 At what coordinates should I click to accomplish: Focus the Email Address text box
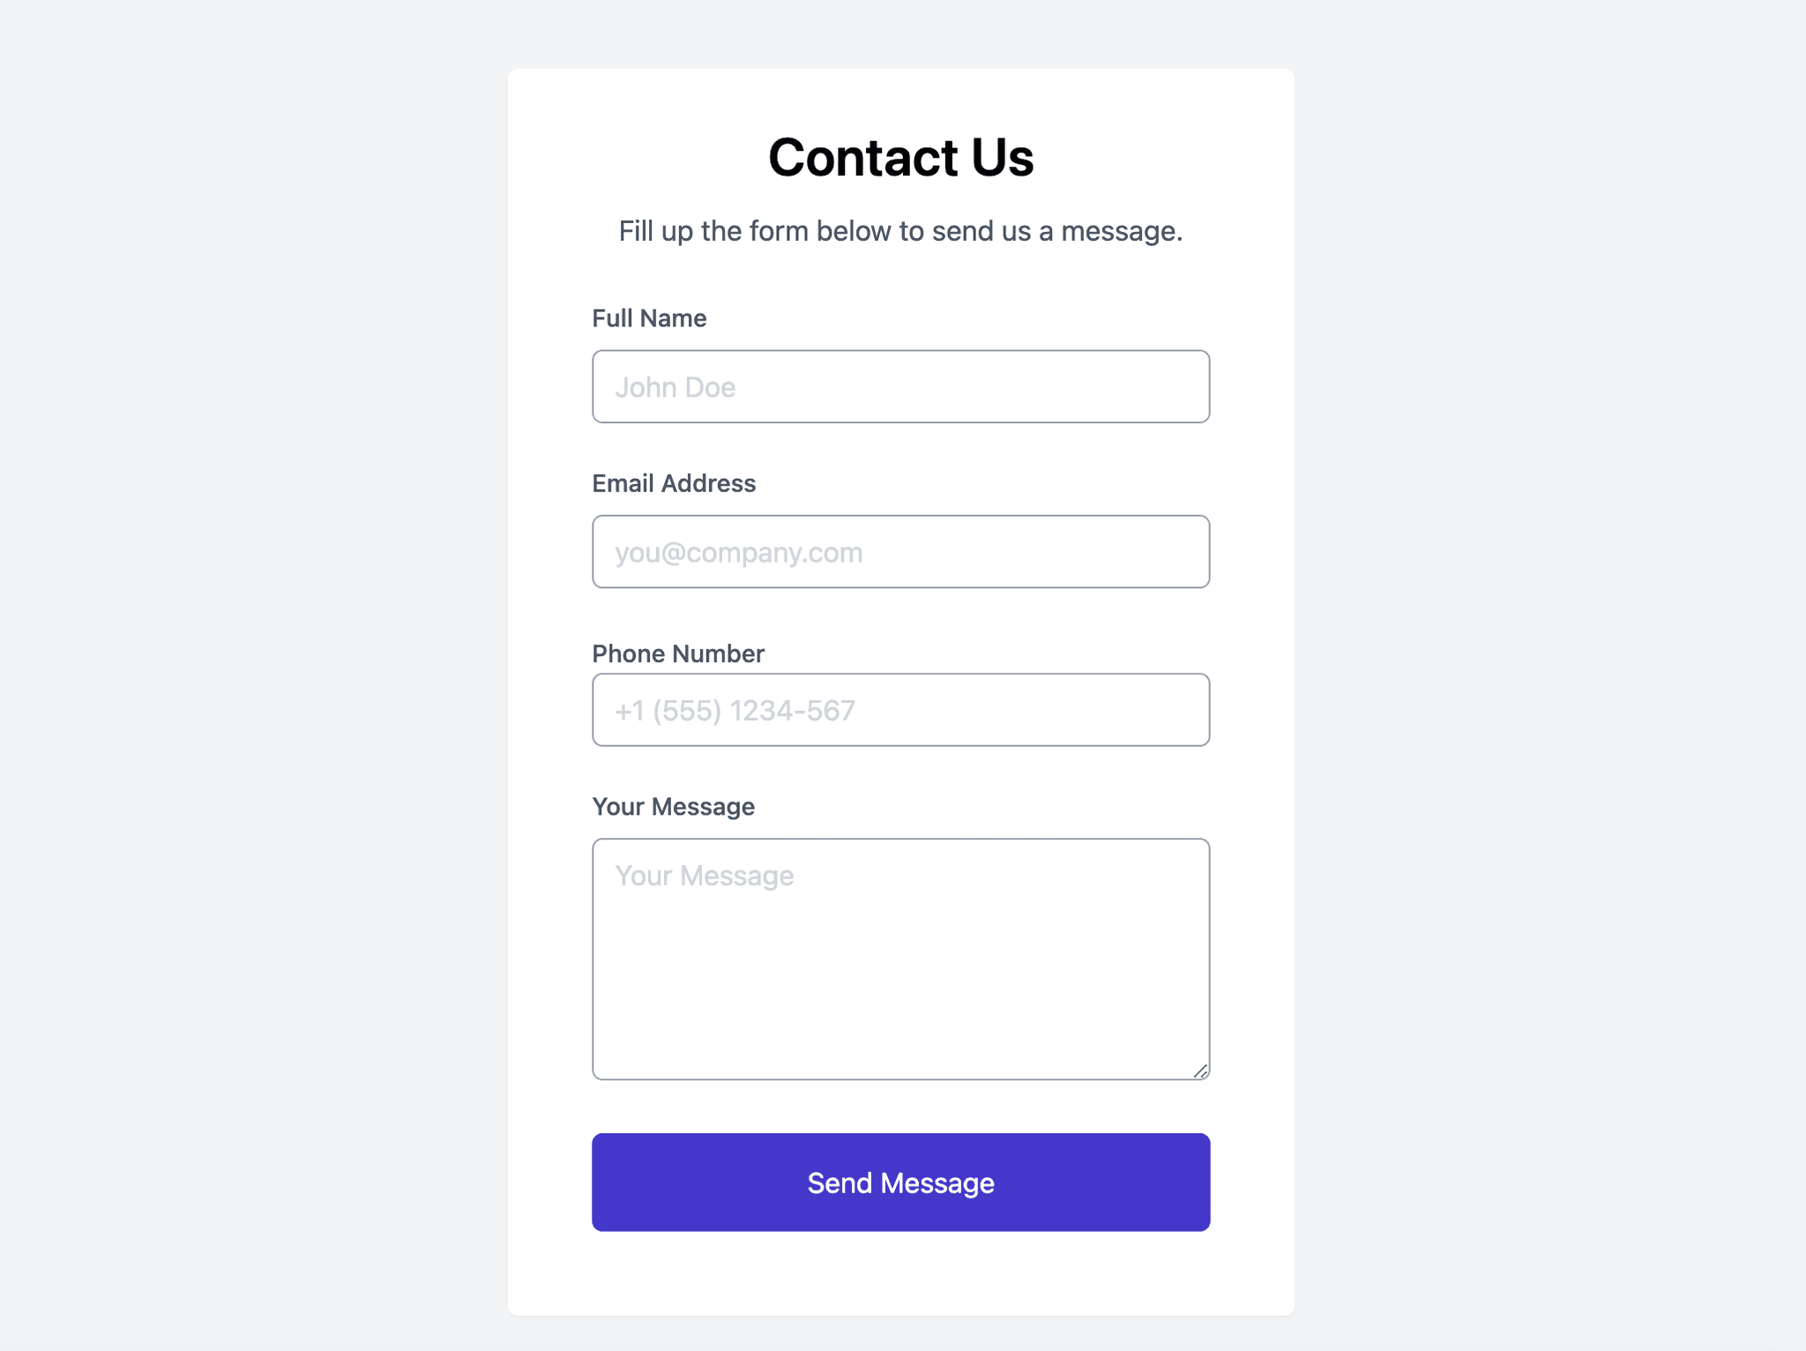click(899, 551)
